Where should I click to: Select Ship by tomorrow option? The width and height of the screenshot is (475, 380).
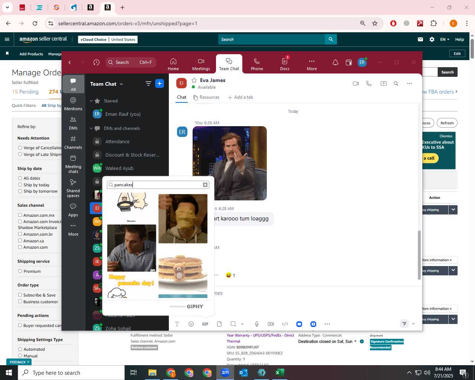tap(20, 191)
